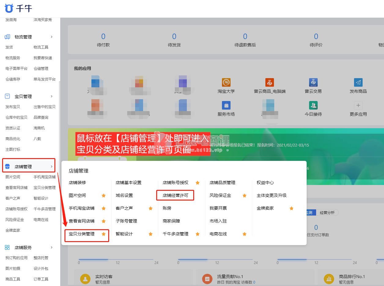Screen dimensions: 384x286
Task: Click the 物流管理 truck icon
Action: click(8, 37)
